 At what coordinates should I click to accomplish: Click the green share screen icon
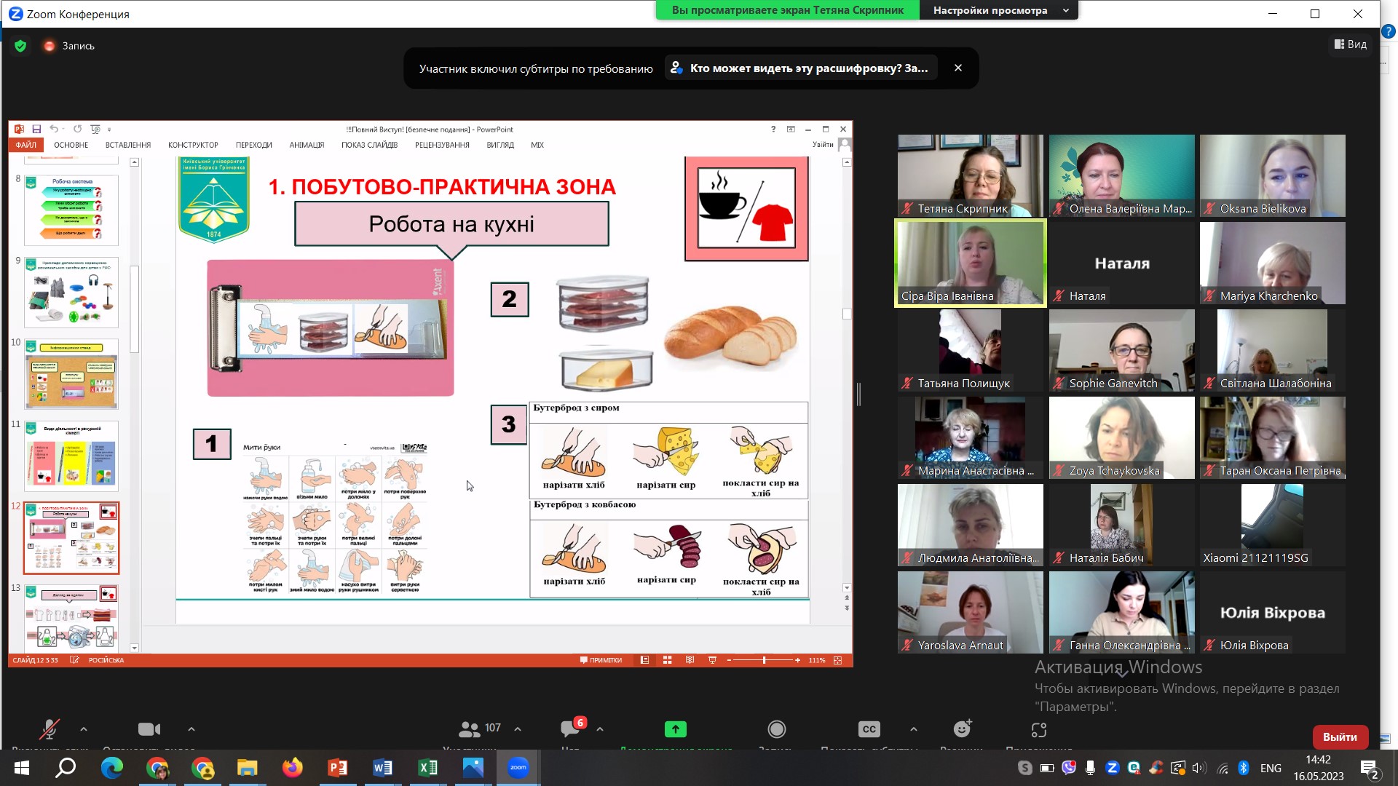675,729
